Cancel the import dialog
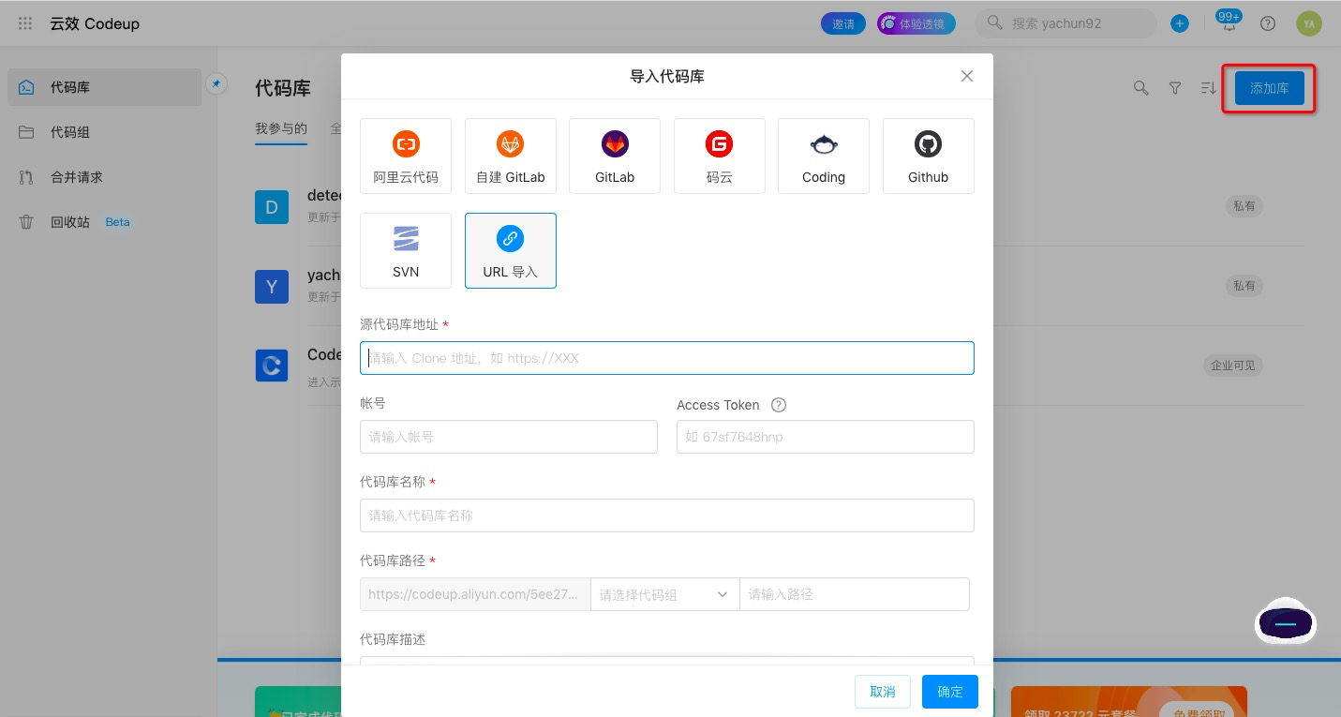 pos(882,691)
